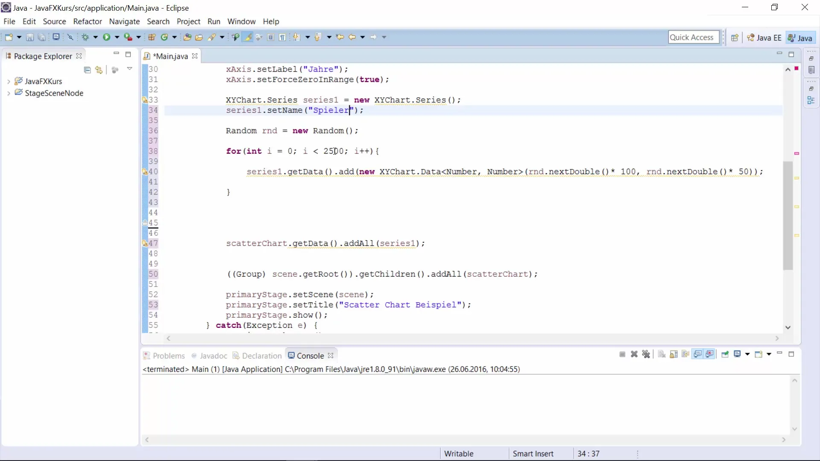Click the Quick Access field
The image size is (820, 461).
[694, 37]
